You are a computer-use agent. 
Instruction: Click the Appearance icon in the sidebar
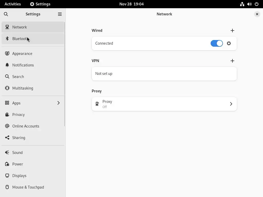[7, 53]
